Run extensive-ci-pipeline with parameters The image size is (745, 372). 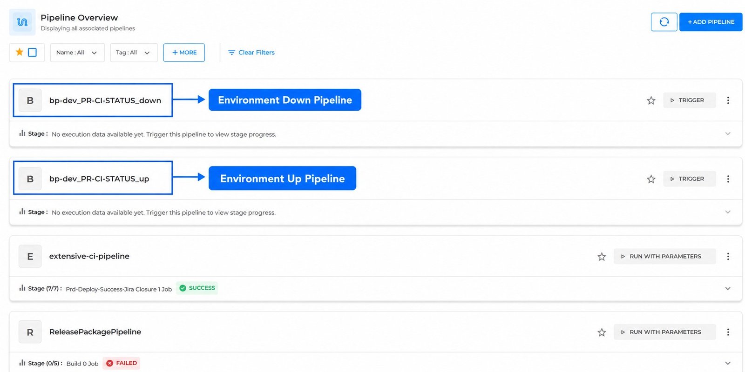[x=665, y=257]
